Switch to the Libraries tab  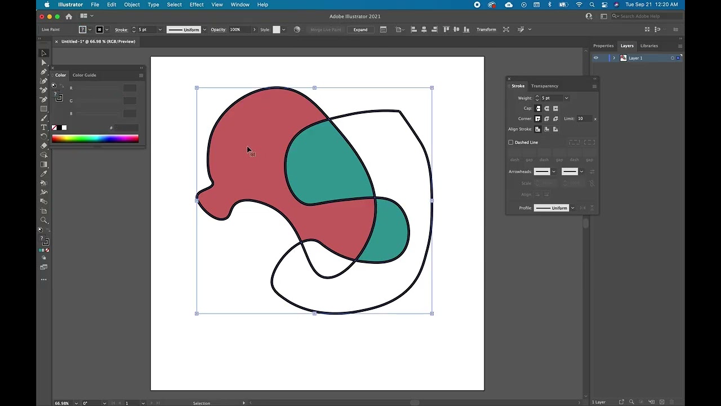pyautogui.click(x=649, y=46)
